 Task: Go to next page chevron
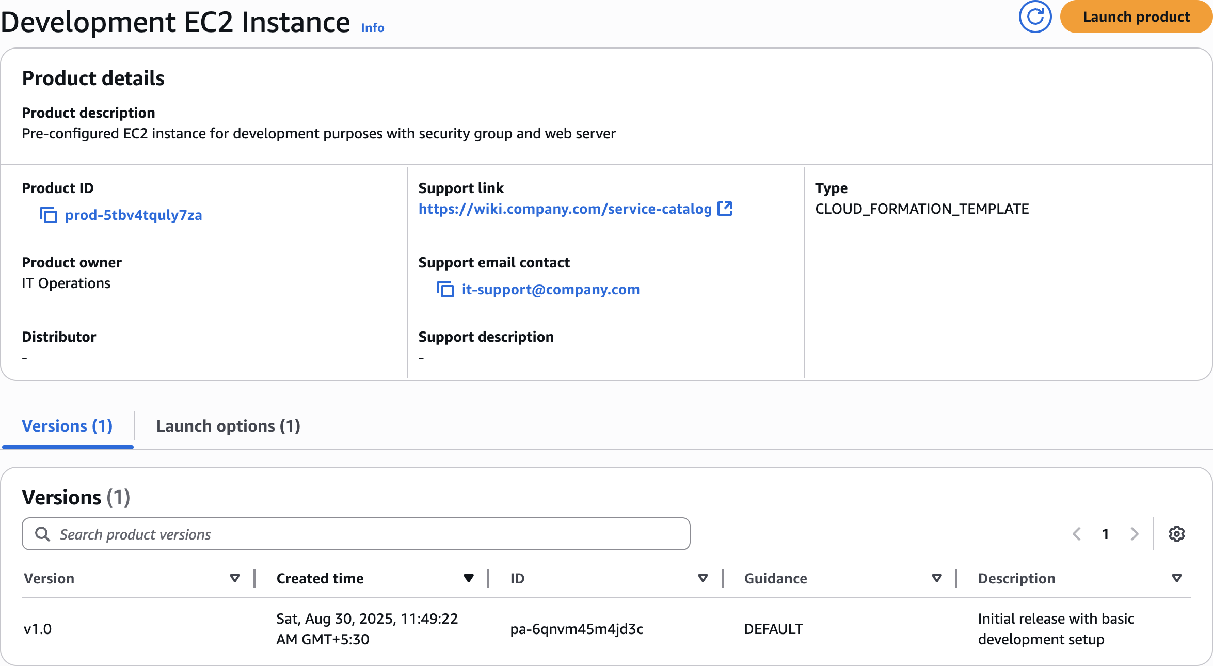pyautogui.click(x=1134, y=534)
